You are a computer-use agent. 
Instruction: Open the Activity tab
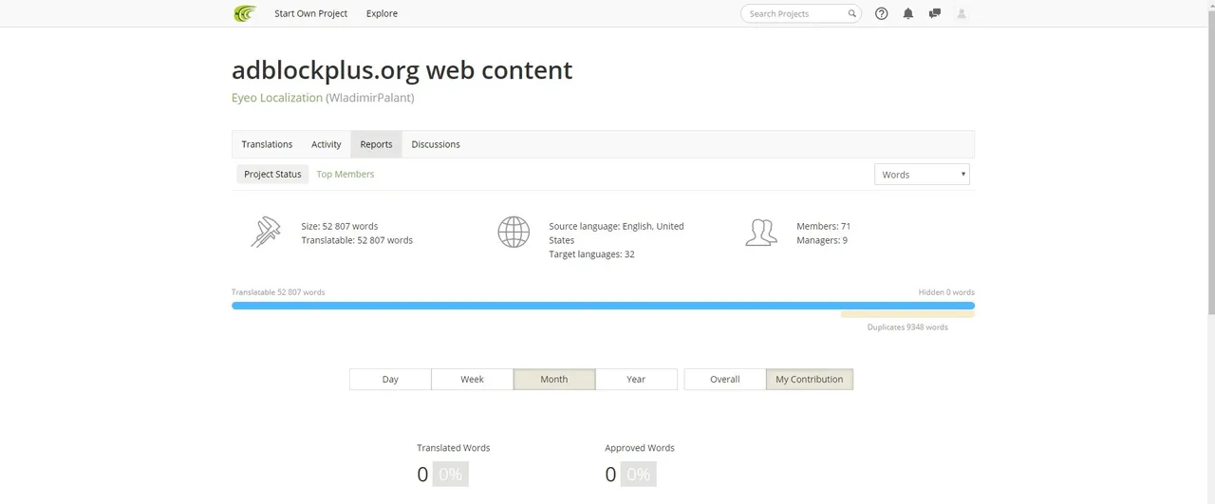[x=327, y=144]
